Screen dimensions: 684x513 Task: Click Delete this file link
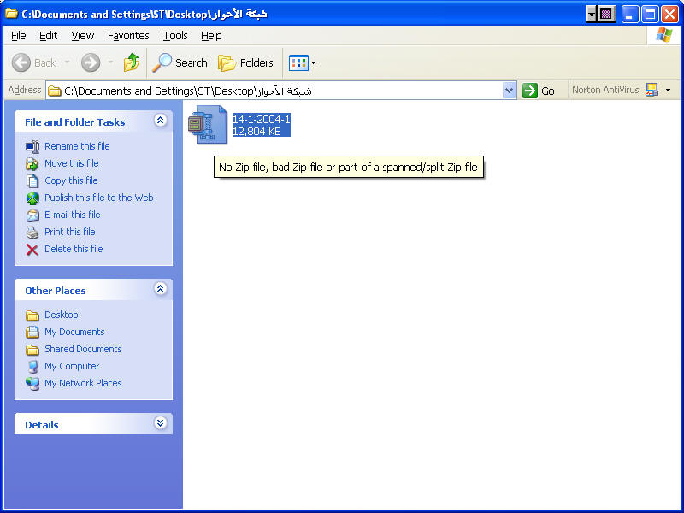74,249
